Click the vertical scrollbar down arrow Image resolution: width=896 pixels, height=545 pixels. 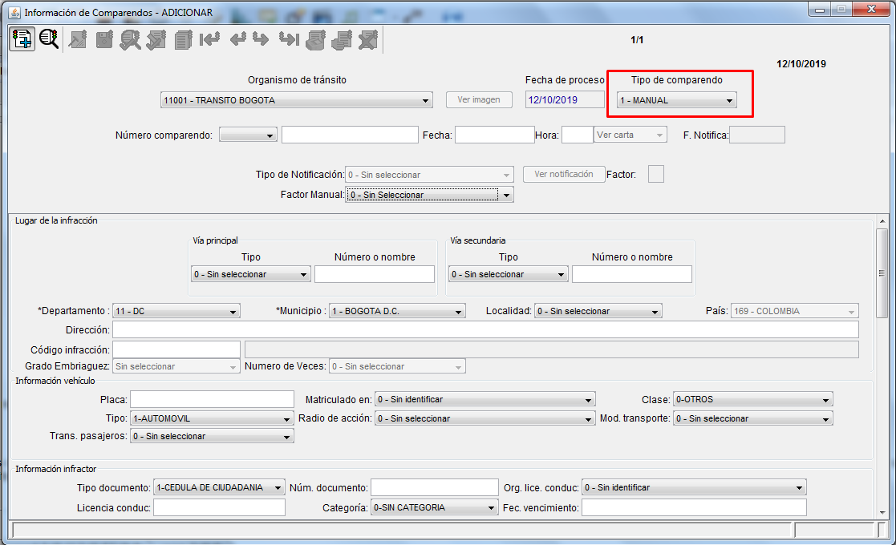click(x=882, y=512)
